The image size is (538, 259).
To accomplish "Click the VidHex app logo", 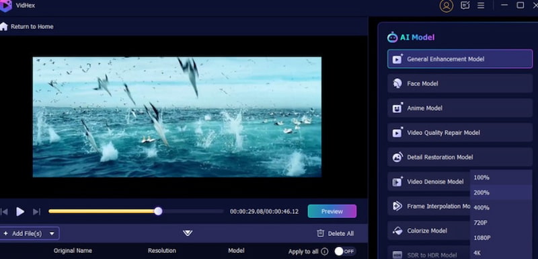I will pyautogui.click(x=6, y=6).
